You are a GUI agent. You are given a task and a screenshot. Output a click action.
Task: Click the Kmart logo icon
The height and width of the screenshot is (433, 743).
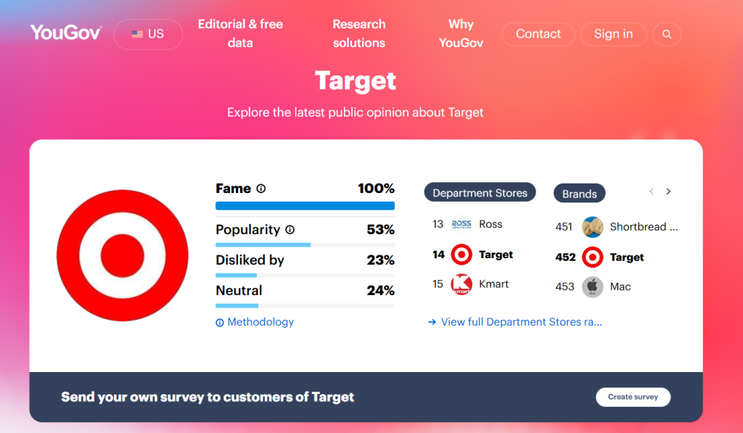pyautogui.click(x=461, y=284)
